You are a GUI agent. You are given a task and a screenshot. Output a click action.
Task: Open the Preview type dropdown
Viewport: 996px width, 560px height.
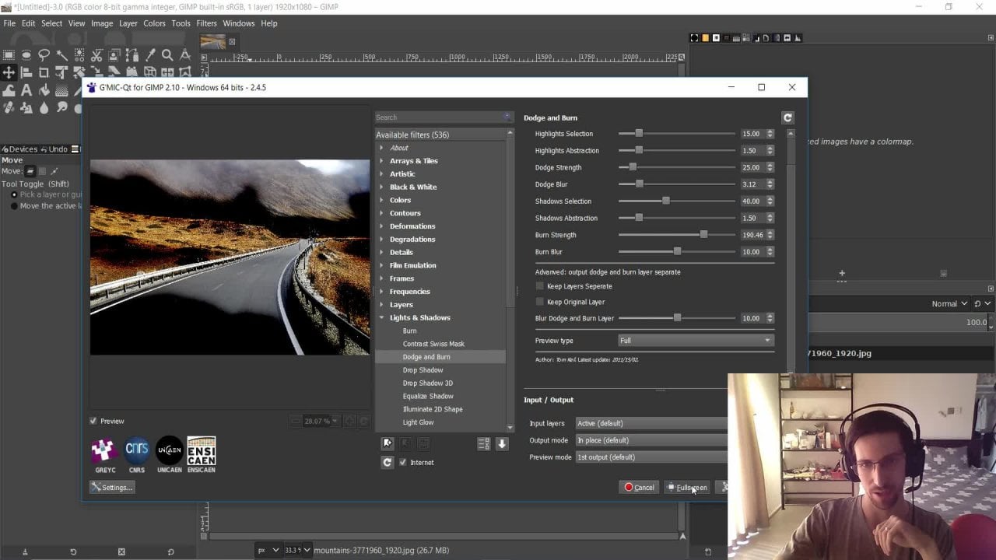pyautogui.click(x=695, y=341)
